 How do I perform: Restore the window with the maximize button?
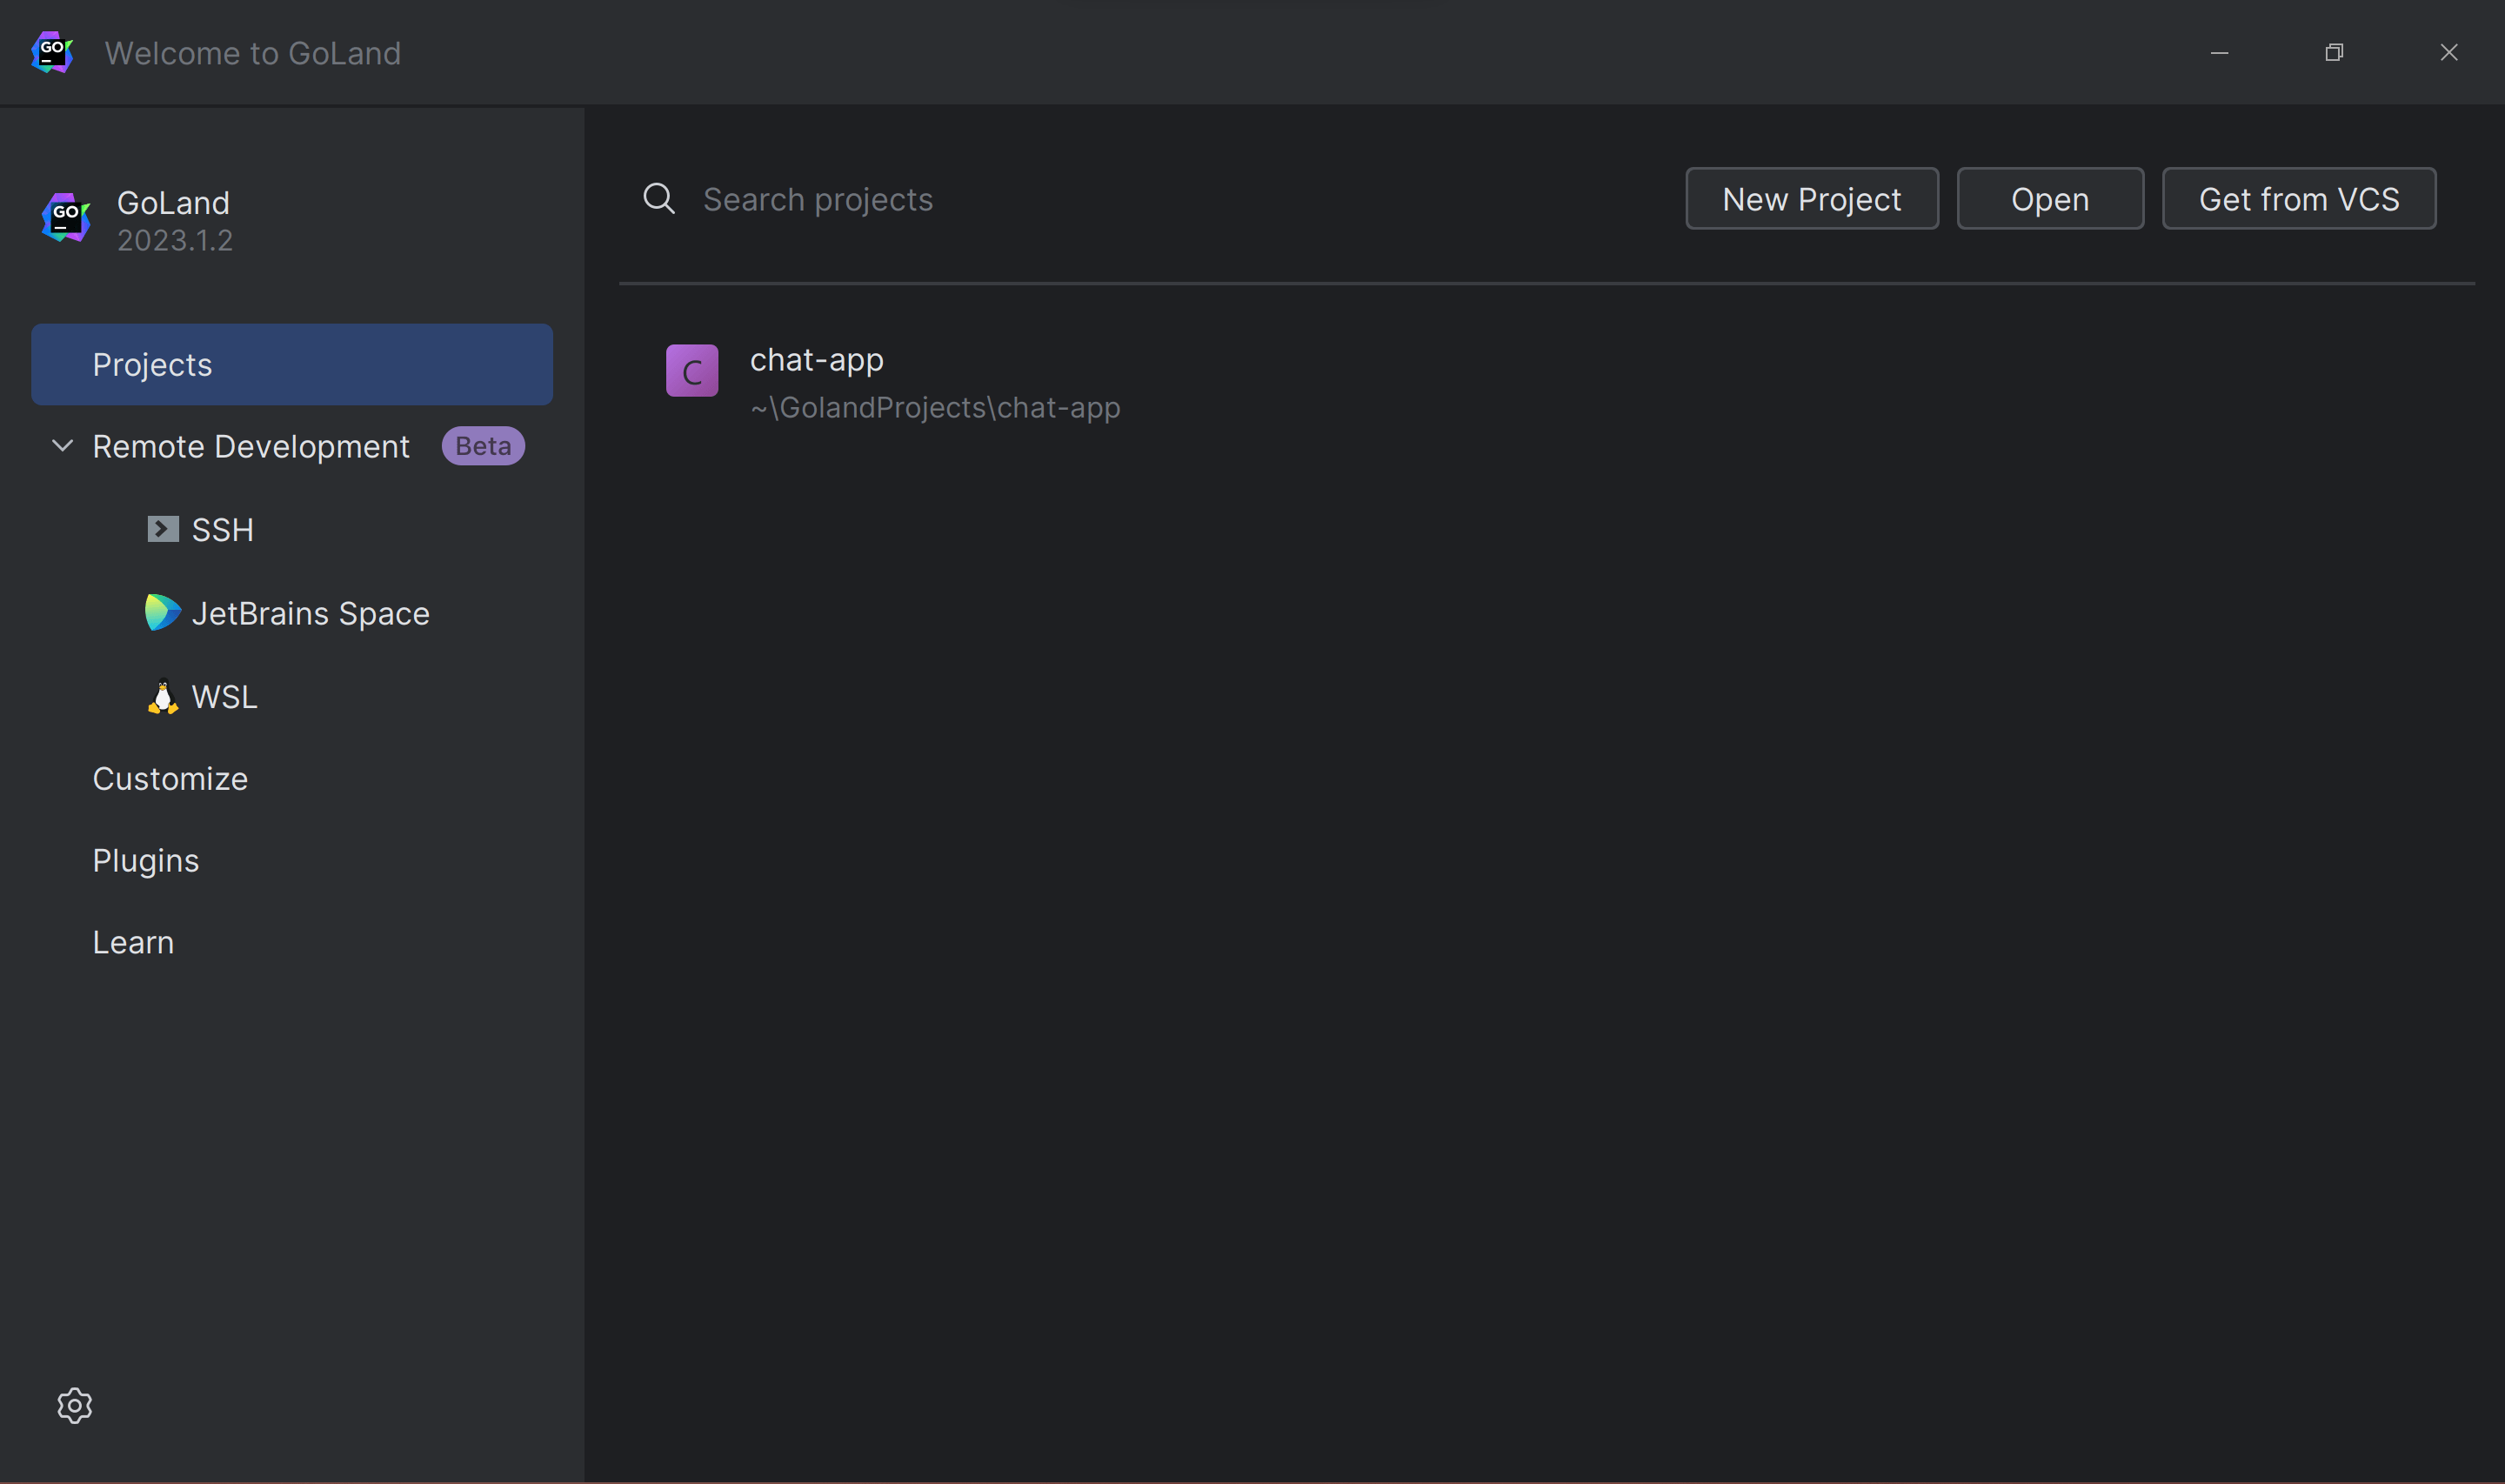click(2334, 52)
